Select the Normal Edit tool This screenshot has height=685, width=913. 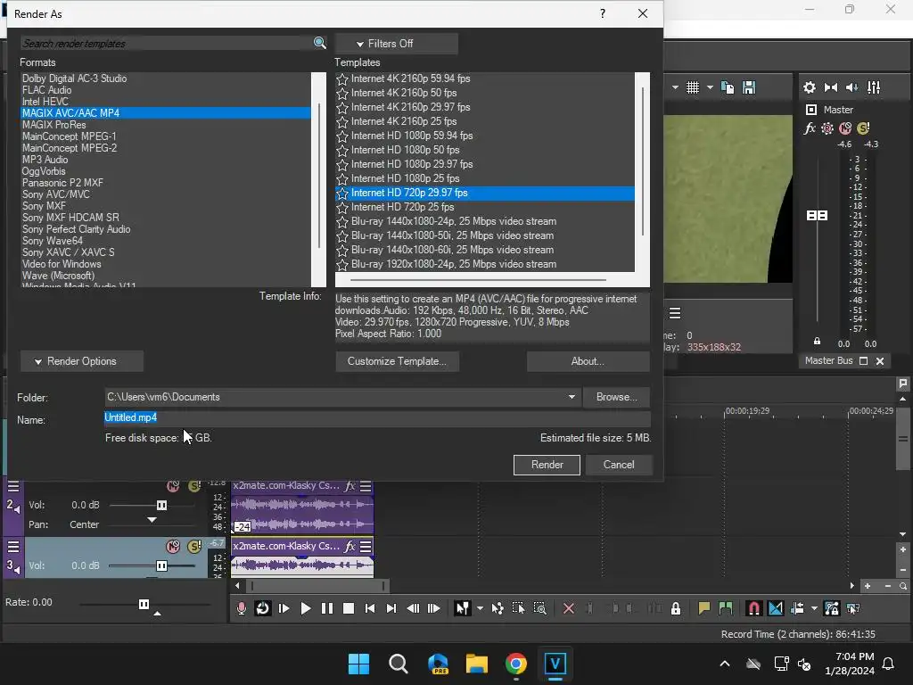pyautogui.click(x=463, y=608)
